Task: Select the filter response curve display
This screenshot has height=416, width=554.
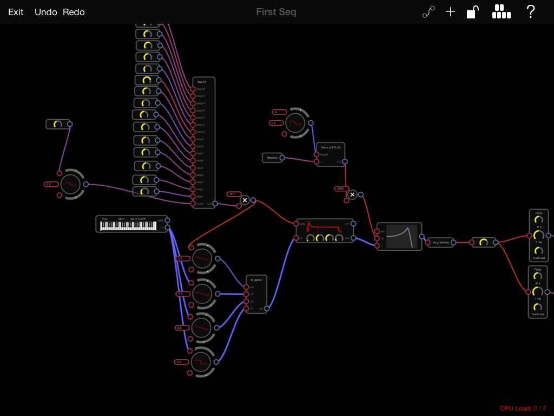Action: pos(402,236)
